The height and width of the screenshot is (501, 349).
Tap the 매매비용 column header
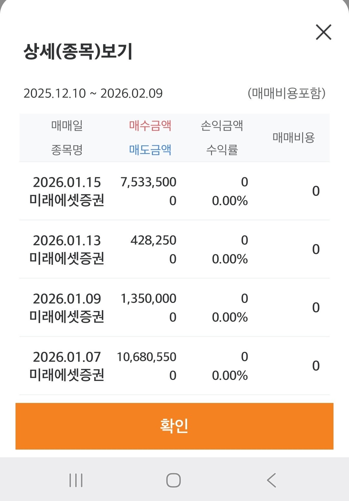(294, 138)
